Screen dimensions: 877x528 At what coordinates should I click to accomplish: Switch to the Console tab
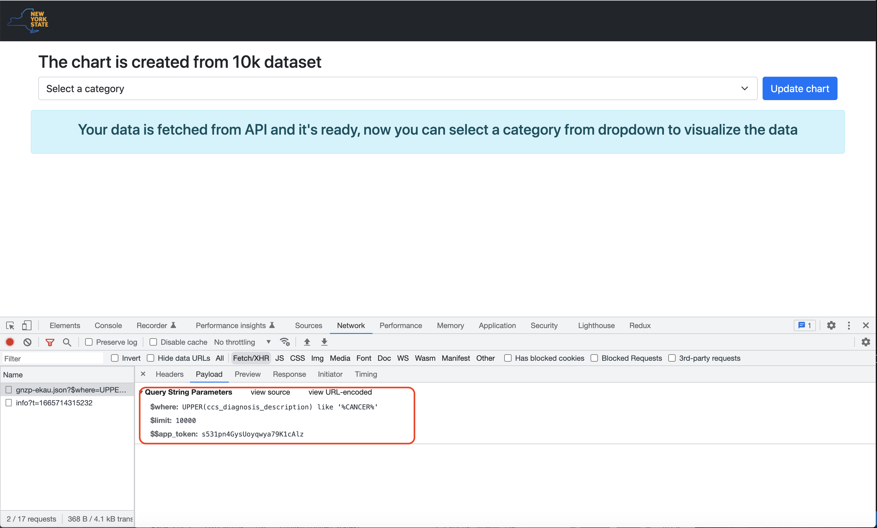click(x=108, y=325)
